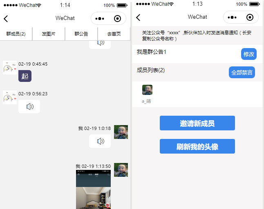This screenshot has width=264, height=209.
Task: Open the three-dot menu in right group screen
Action: tap(232, 17)
